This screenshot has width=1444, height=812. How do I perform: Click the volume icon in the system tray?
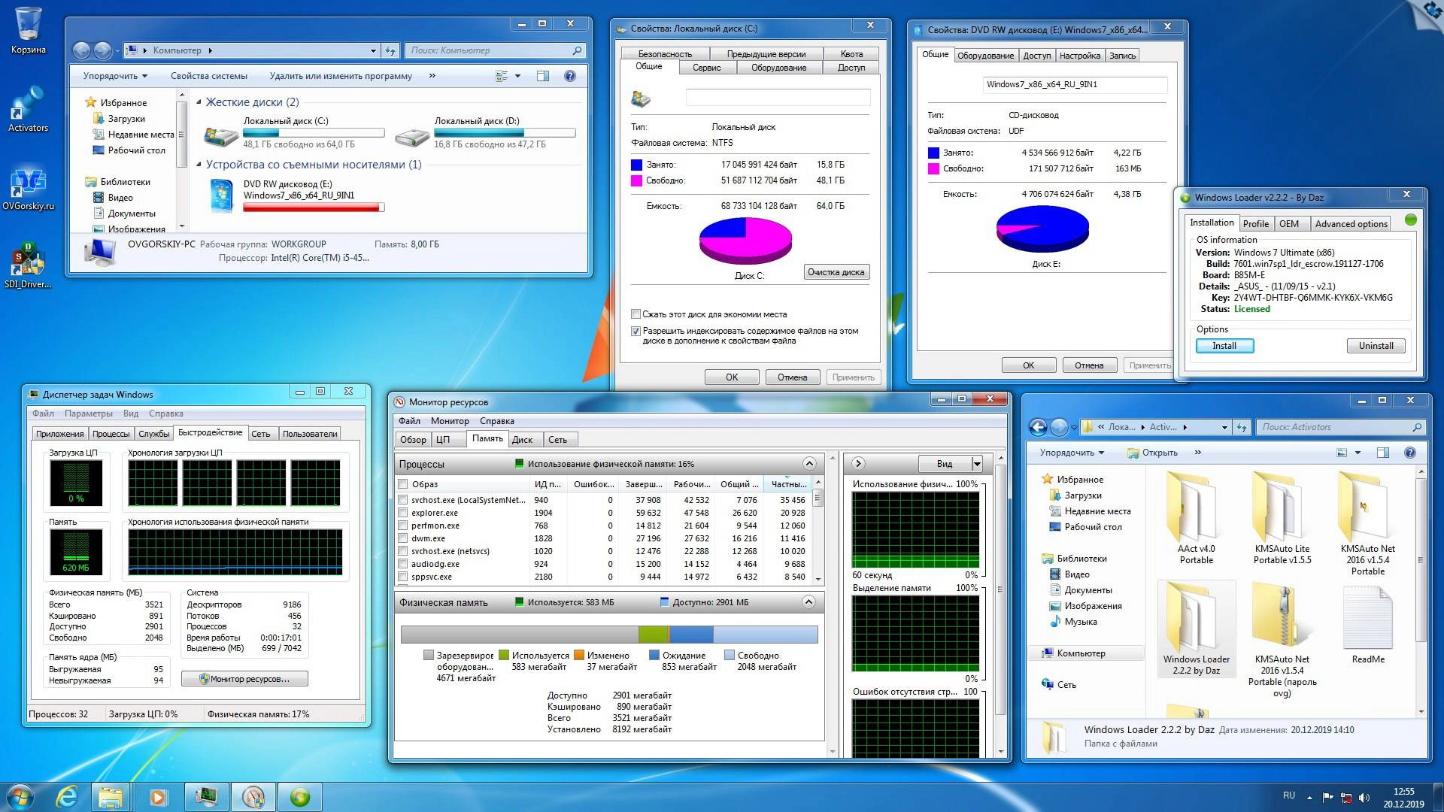pyautogui.click(x=1365, y=795)
